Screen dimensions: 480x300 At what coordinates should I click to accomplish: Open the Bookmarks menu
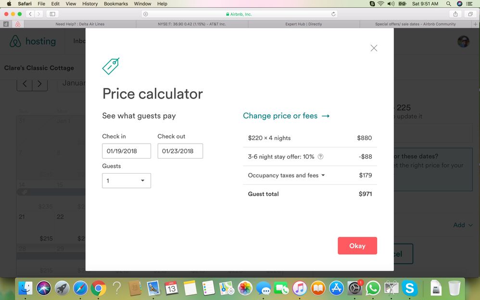(116, 3)
